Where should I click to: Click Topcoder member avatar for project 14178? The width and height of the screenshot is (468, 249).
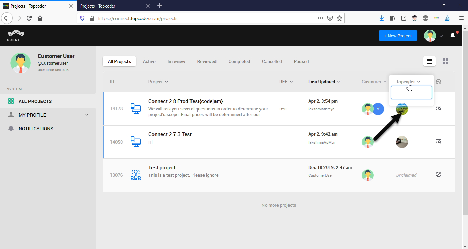tap(402, 109)
